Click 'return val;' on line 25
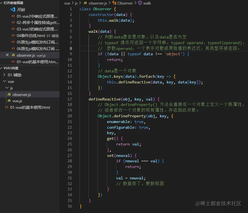 point(129,144)
